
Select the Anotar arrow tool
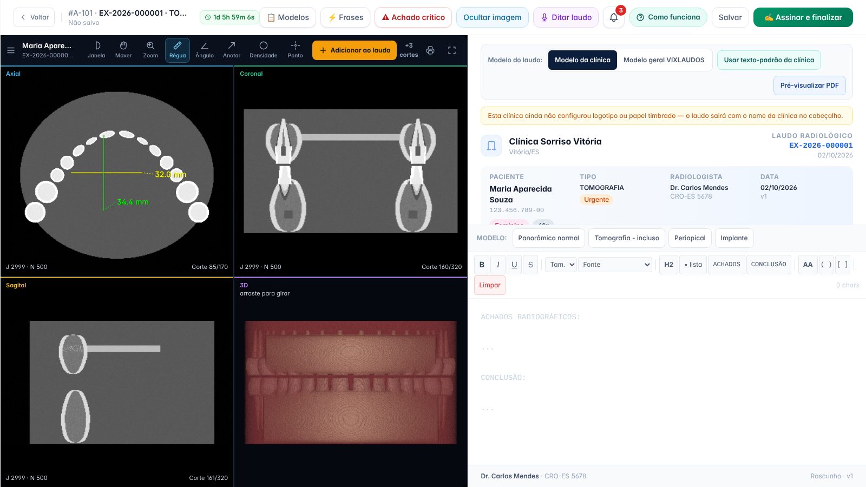pyautogui.click(x=232, y=50)
